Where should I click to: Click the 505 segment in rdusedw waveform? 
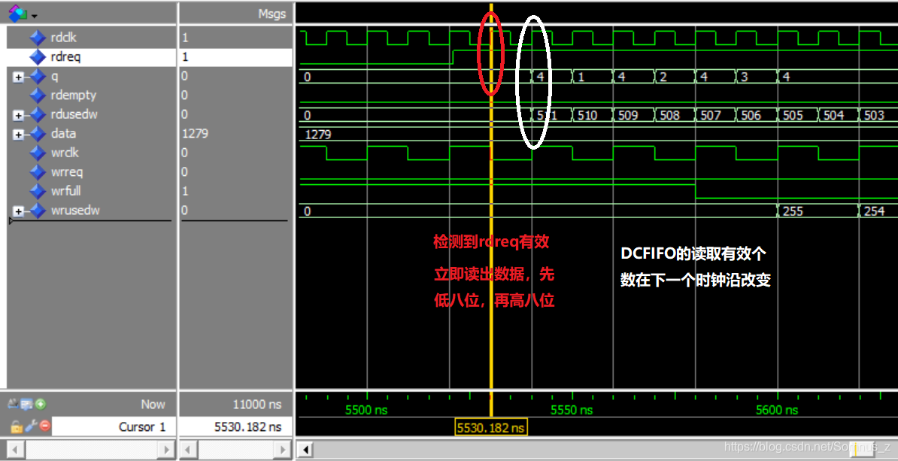click(x=798, y=115)
